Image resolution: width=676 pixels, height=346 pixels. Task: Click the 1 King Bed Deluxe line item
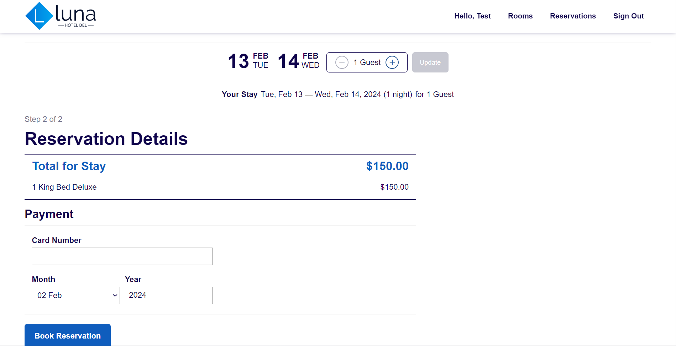tap(64, 187)
